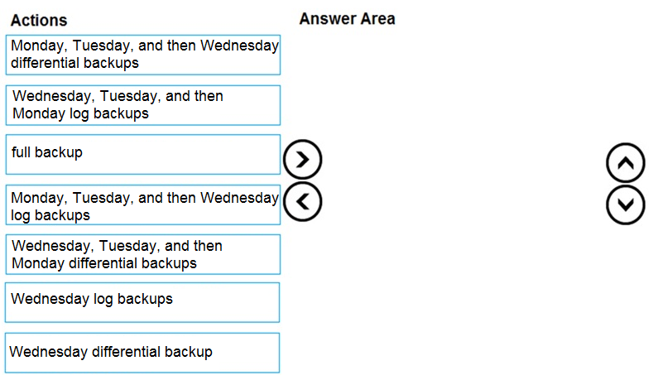Click 'Wednesday log backups' text label
Image resolution: width=663 pixels, height=380 pixels.
[x=92, y=299]
